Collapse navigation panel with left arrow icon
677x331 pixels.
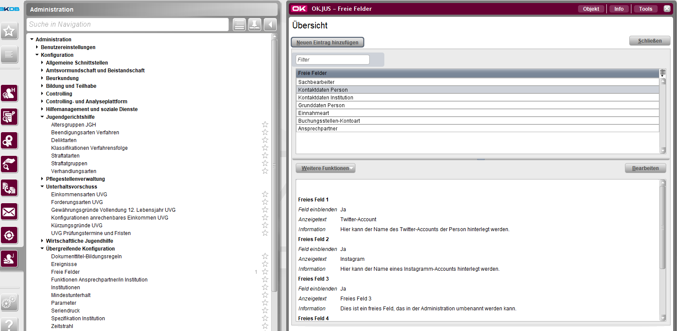(270, 25)
